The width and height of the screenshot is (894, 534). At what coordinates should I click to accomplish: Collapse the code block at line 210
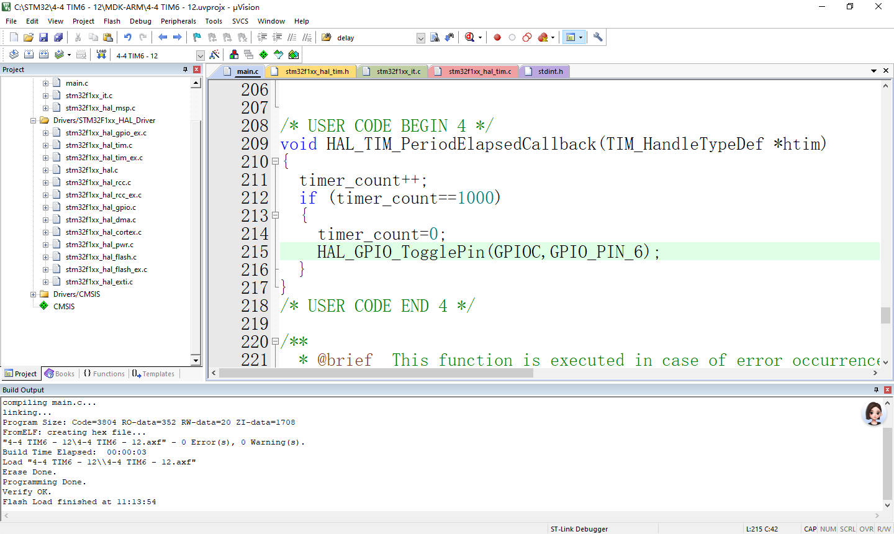(x=275, y=161)
